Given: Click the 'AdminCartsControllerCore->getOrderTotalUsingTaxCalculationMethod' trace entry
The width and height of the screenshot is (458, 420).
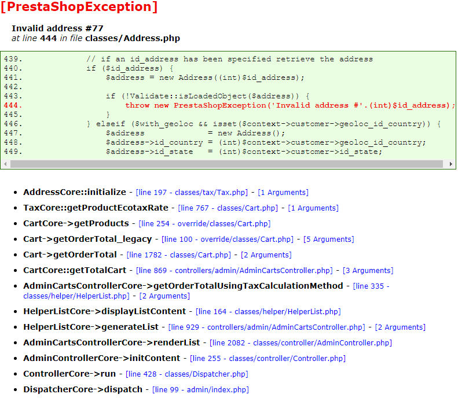Looking at the screenshot, I should coord(183,286).
